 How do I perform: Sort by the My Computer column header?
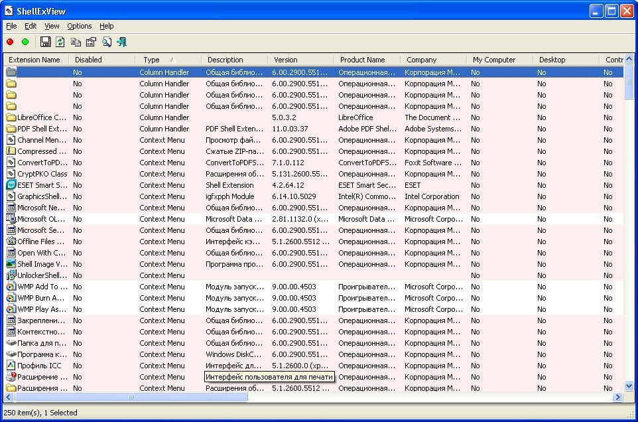(499, 60)
